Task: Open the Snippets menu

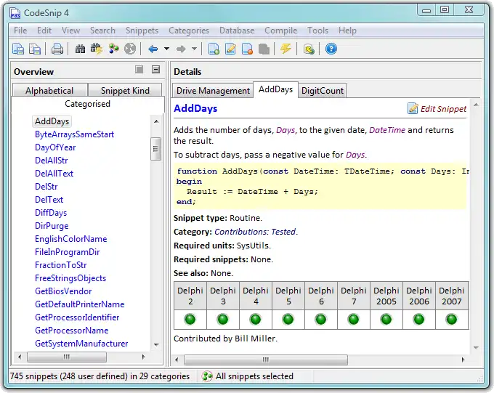Action: tap(142, 31)
